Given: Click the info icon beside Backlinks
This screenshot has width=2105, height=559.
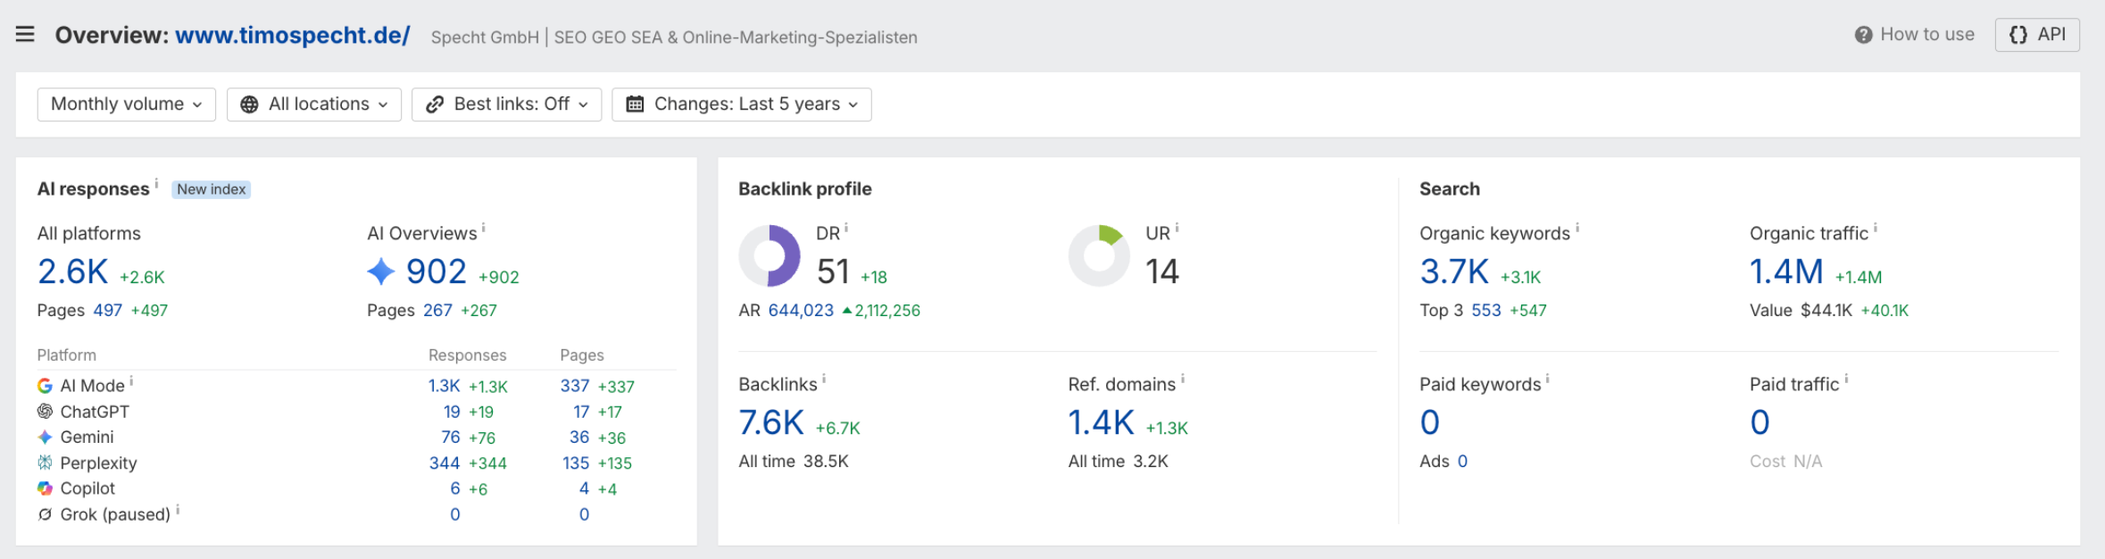Looking at the screenshot, I should pos(824,379).
